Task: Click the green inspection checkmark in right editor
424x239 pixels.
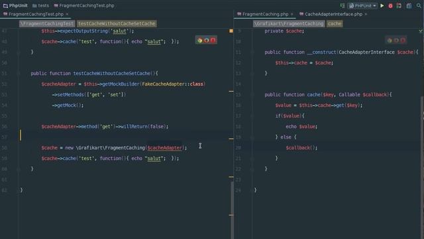Action: (x=421, y=31)
